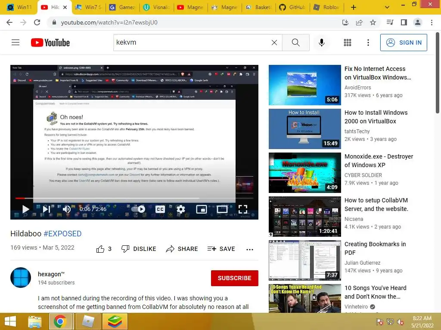This screenshot has height=330, width=441.
Task: Enable miniplayer mode
Action: [x=202, y=209]
